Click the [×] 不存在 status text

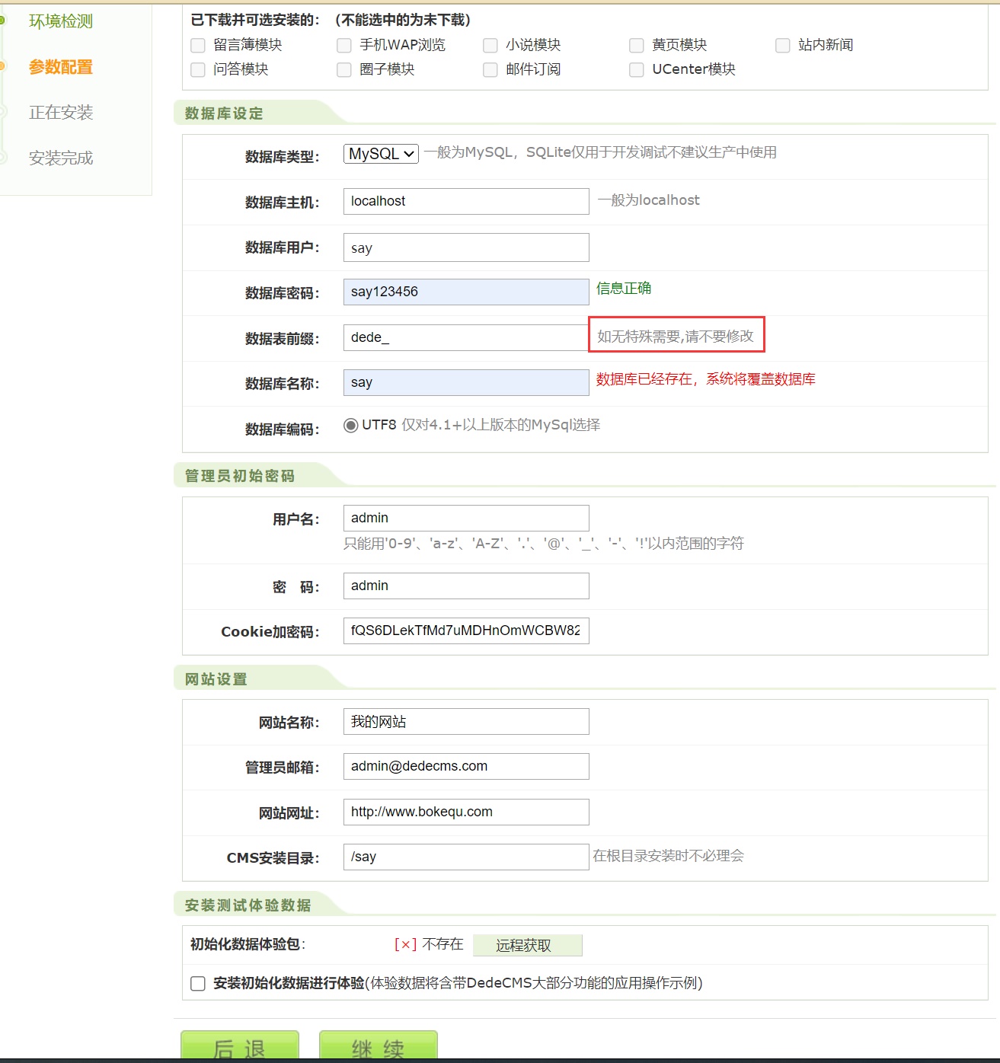click(x=429, y=944)
